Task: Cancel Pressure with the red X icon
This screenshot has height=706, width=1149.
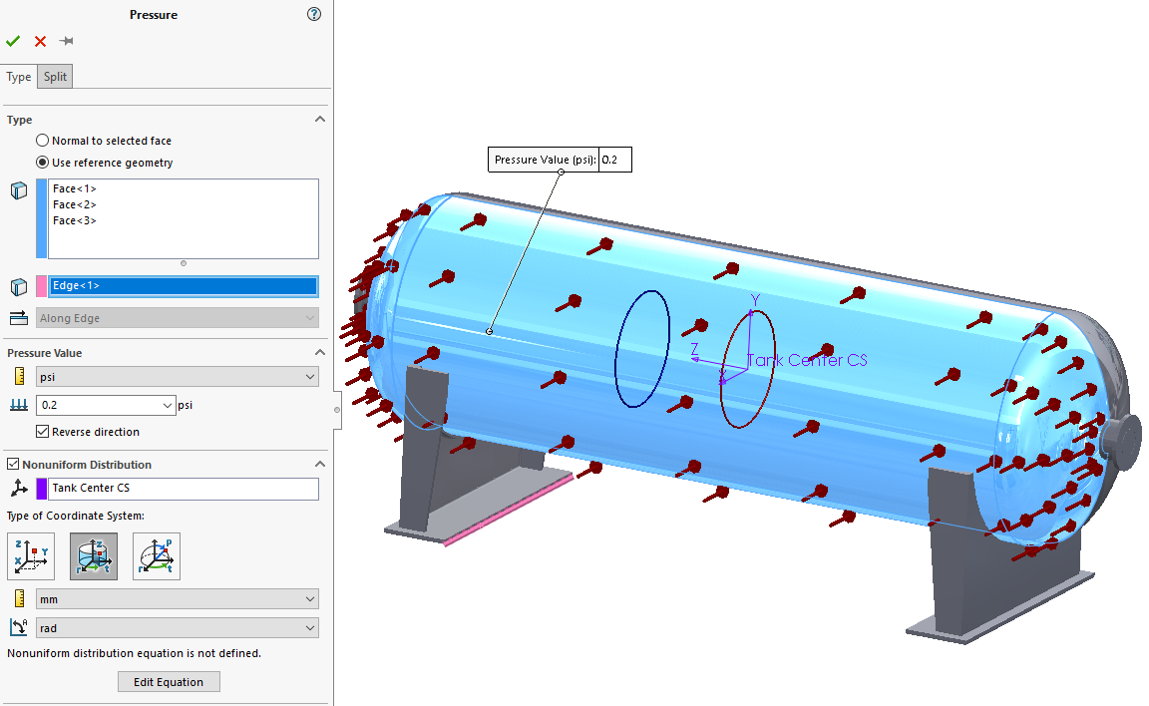Action: point(40,41)
